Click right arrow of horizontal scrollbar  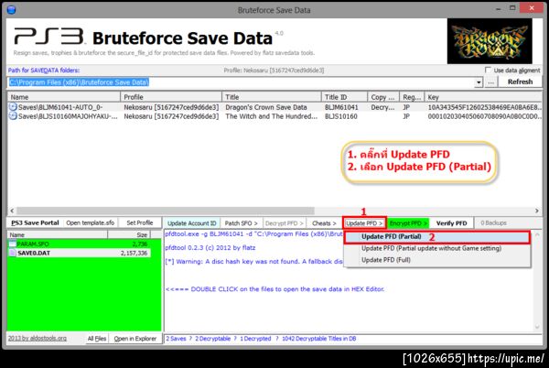tap(537, 211)
